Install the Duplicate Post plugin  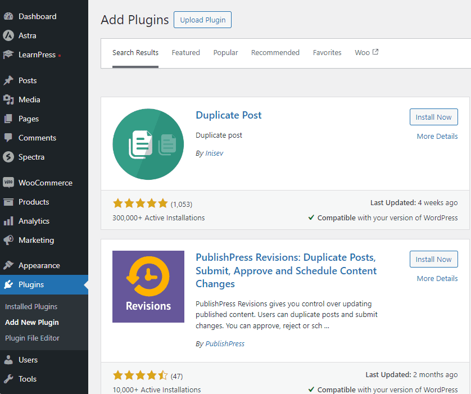[433, 117]
